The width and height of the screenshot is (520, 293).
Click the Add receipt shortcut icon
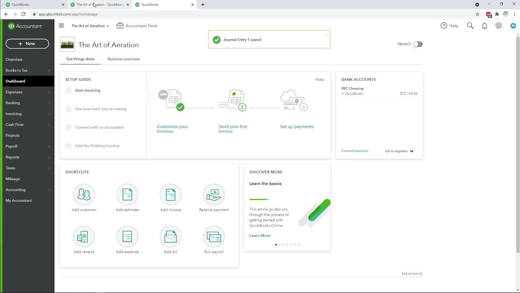pyautogui.click(x=84, y=236)
